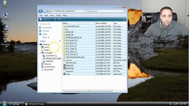
Task: Click the scrollbar right arrow
Action: [126, 91]
